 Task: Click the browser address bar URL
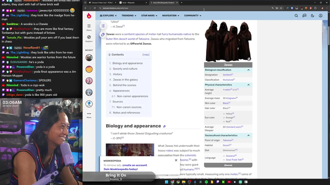pyautogui.click(x=115, y=8)
